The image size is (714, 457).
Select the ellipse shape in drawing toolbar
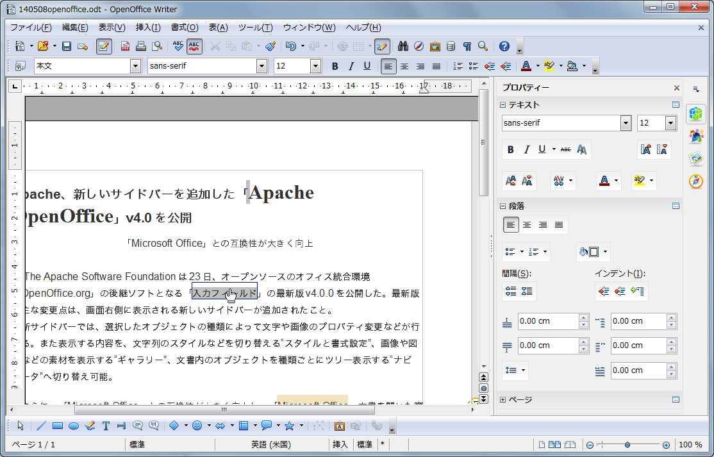(74, 426)
